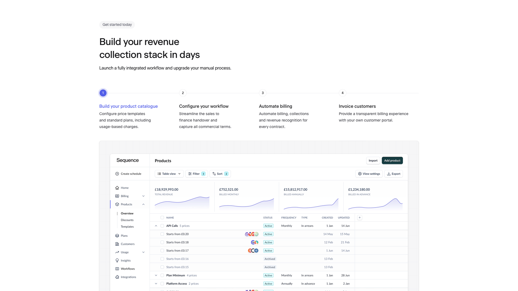Click the Export button
The height and width of the screenshot is (291, 518).
point(394,174)
